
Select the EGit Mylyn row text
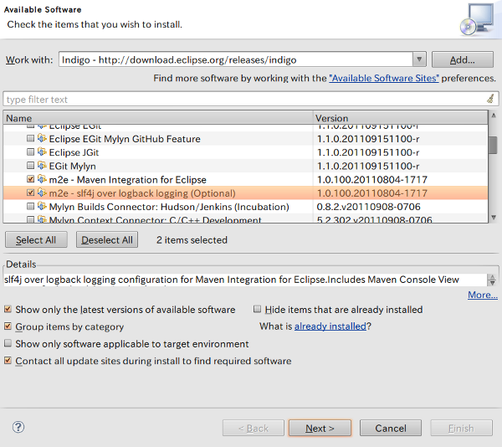pyautogui.click(x=72, y=167)
